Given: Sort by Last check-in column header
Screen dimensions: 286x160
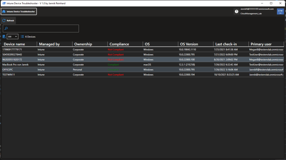Looking at the screenshot, I should 226,44.
